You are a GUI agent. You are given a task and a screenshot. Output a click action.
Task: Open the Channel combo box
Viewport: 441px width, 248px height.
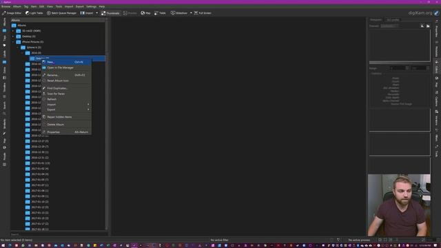click(389, 26)
